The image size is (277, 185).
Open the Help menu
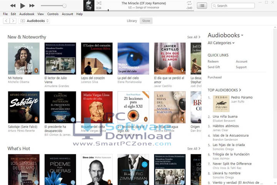point(79,14)
